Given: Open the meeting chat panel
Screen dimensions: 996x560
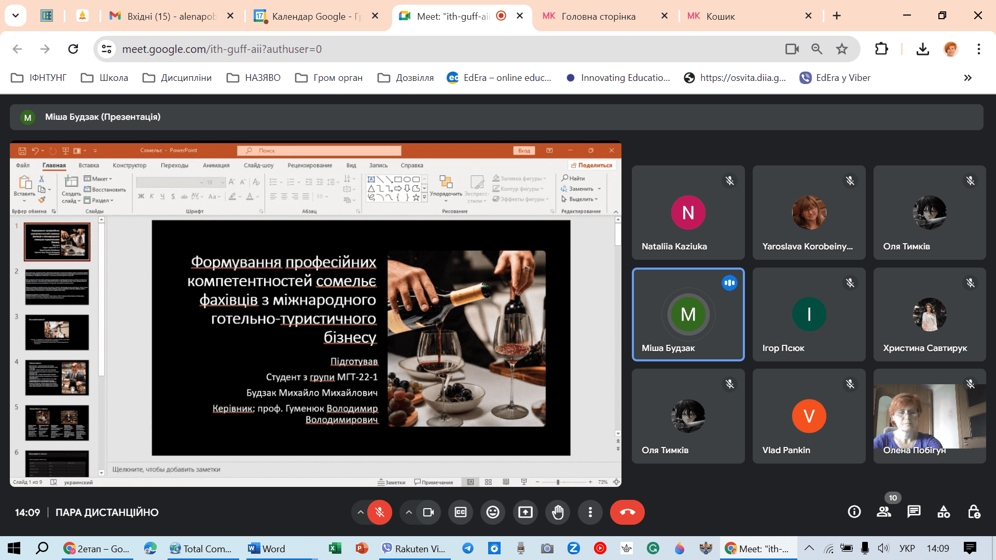Looking at the screenshot, I should (x=914, y=512).
